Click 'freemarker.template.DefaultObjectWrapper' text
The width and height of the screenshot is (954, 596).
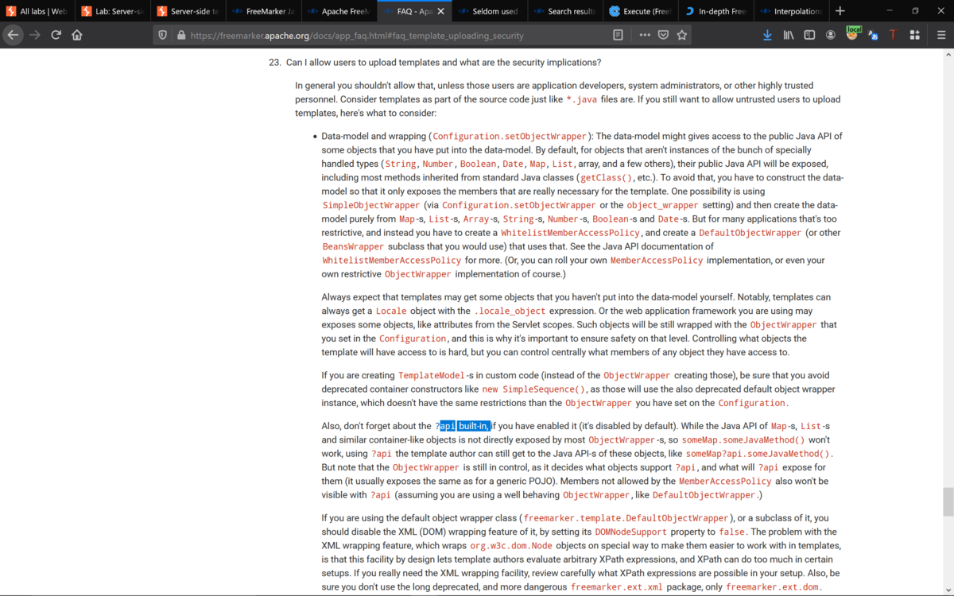pos(626,518)
